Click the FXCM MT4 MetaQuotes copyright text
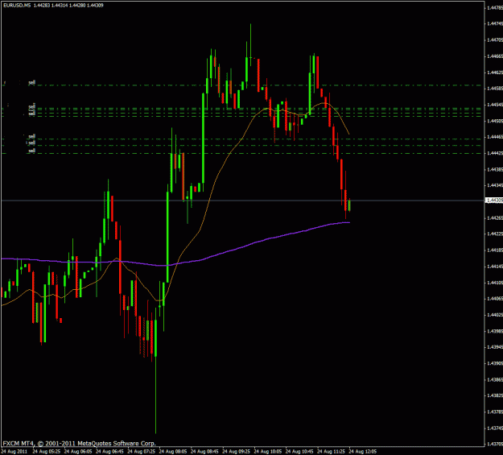The image size is (503, 455). pos(79,444)
